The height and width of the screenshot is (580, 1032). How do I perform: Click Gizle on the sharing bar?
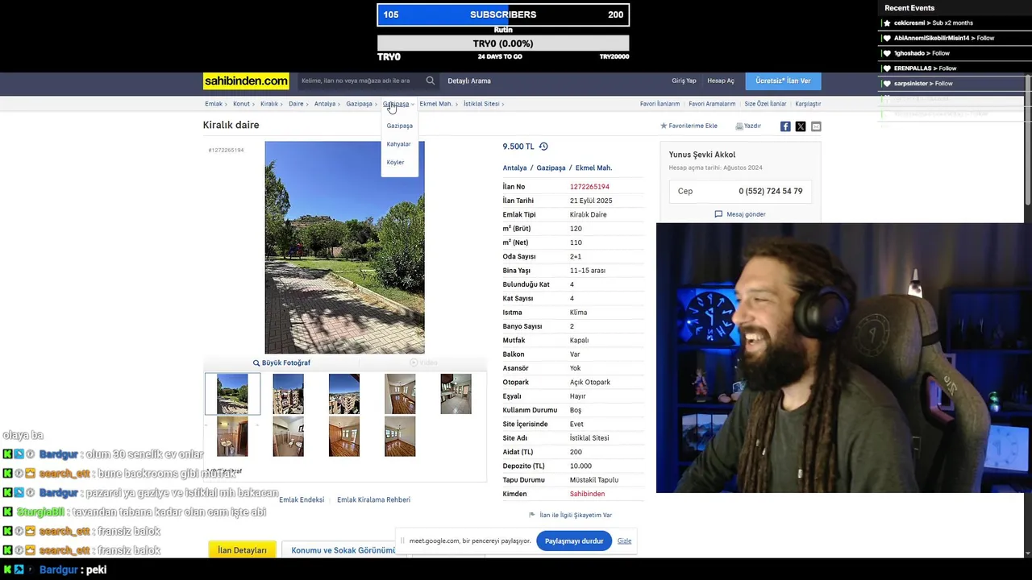(624, 541)
